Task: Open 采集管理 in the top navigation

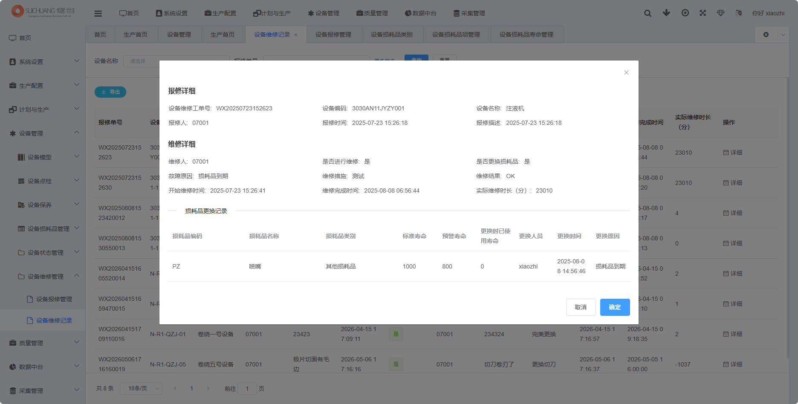Action: tap(469, 13)
